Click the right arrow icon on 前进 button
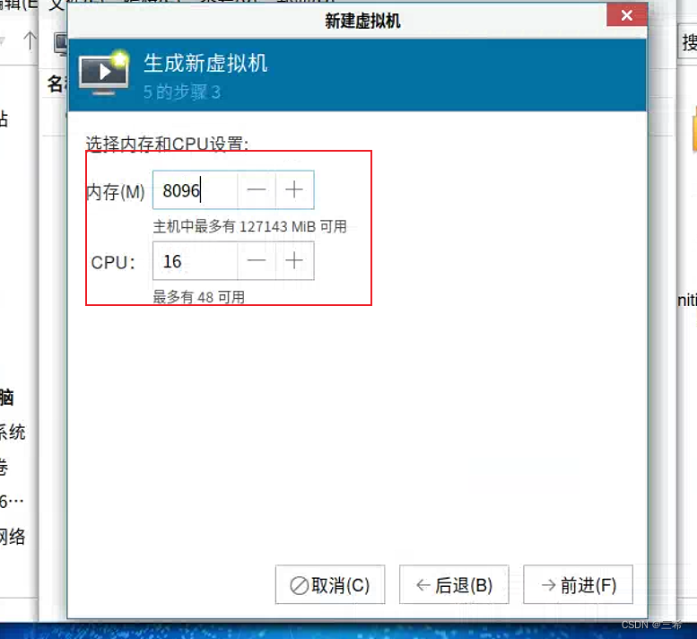697x639 pixels. (x=548, y=585)
